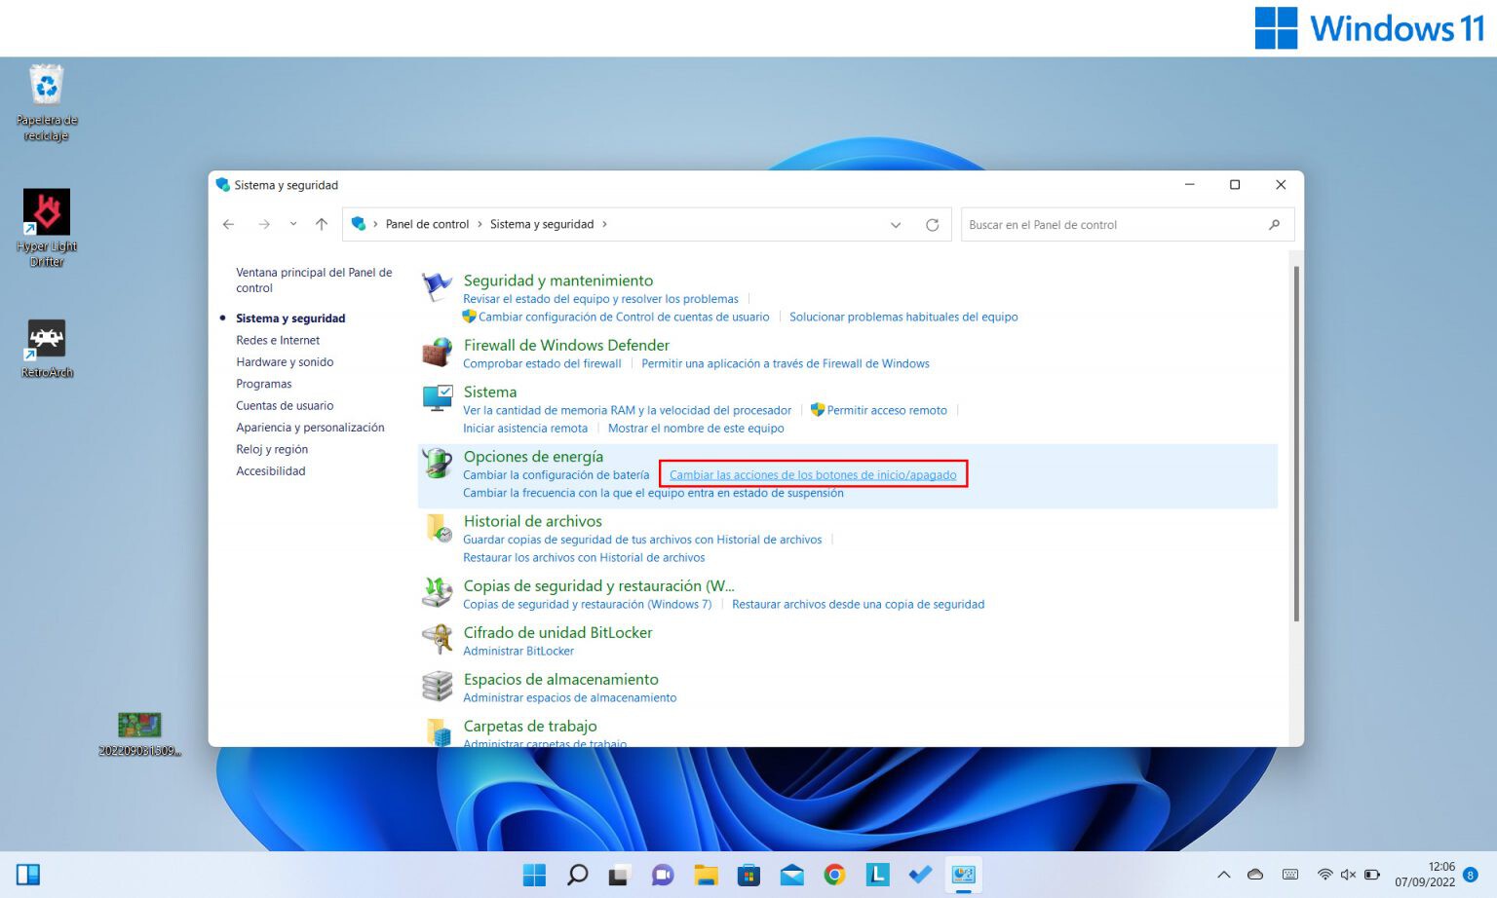
Task: Click inside the Buscar en el Panel de control field
Action: pyautogui.click(x=1111, y=224)
